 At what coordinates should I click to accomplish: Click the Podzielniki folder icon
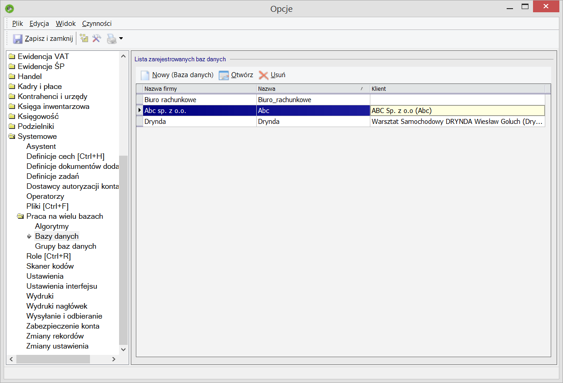point(12,127)
